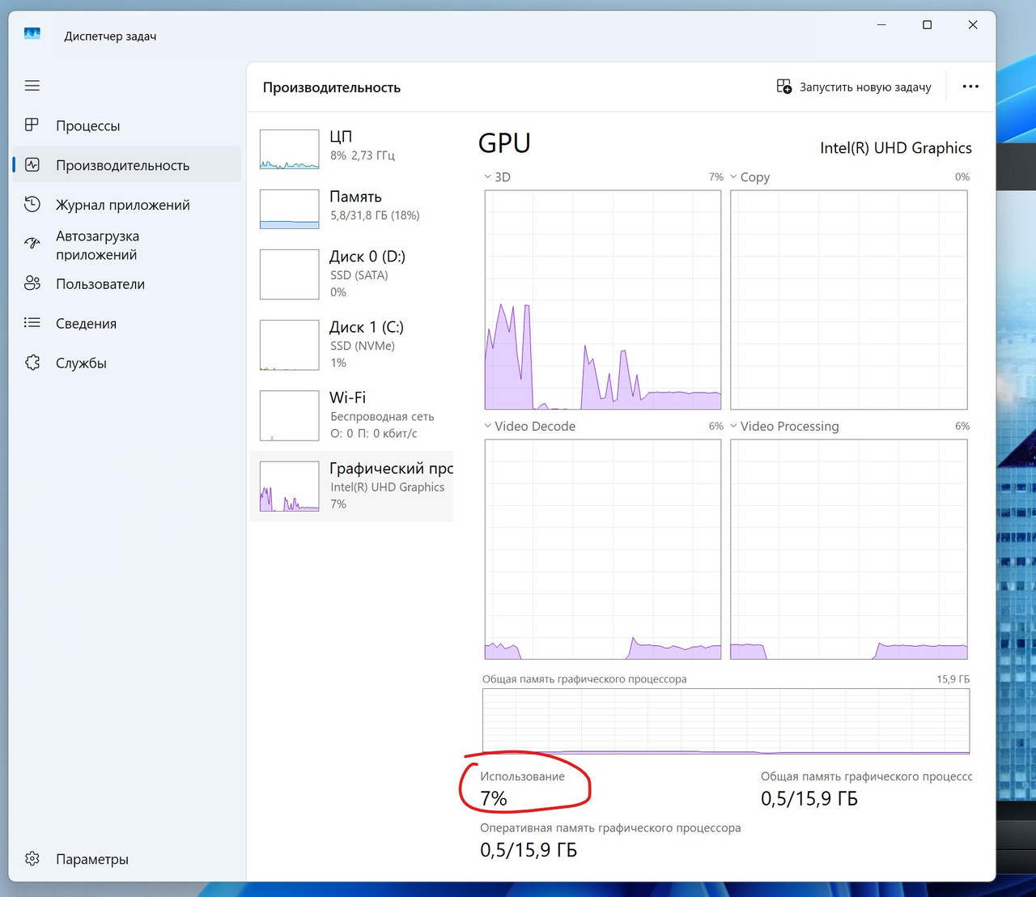Click Запустить новую задачу button

[854, 87]
